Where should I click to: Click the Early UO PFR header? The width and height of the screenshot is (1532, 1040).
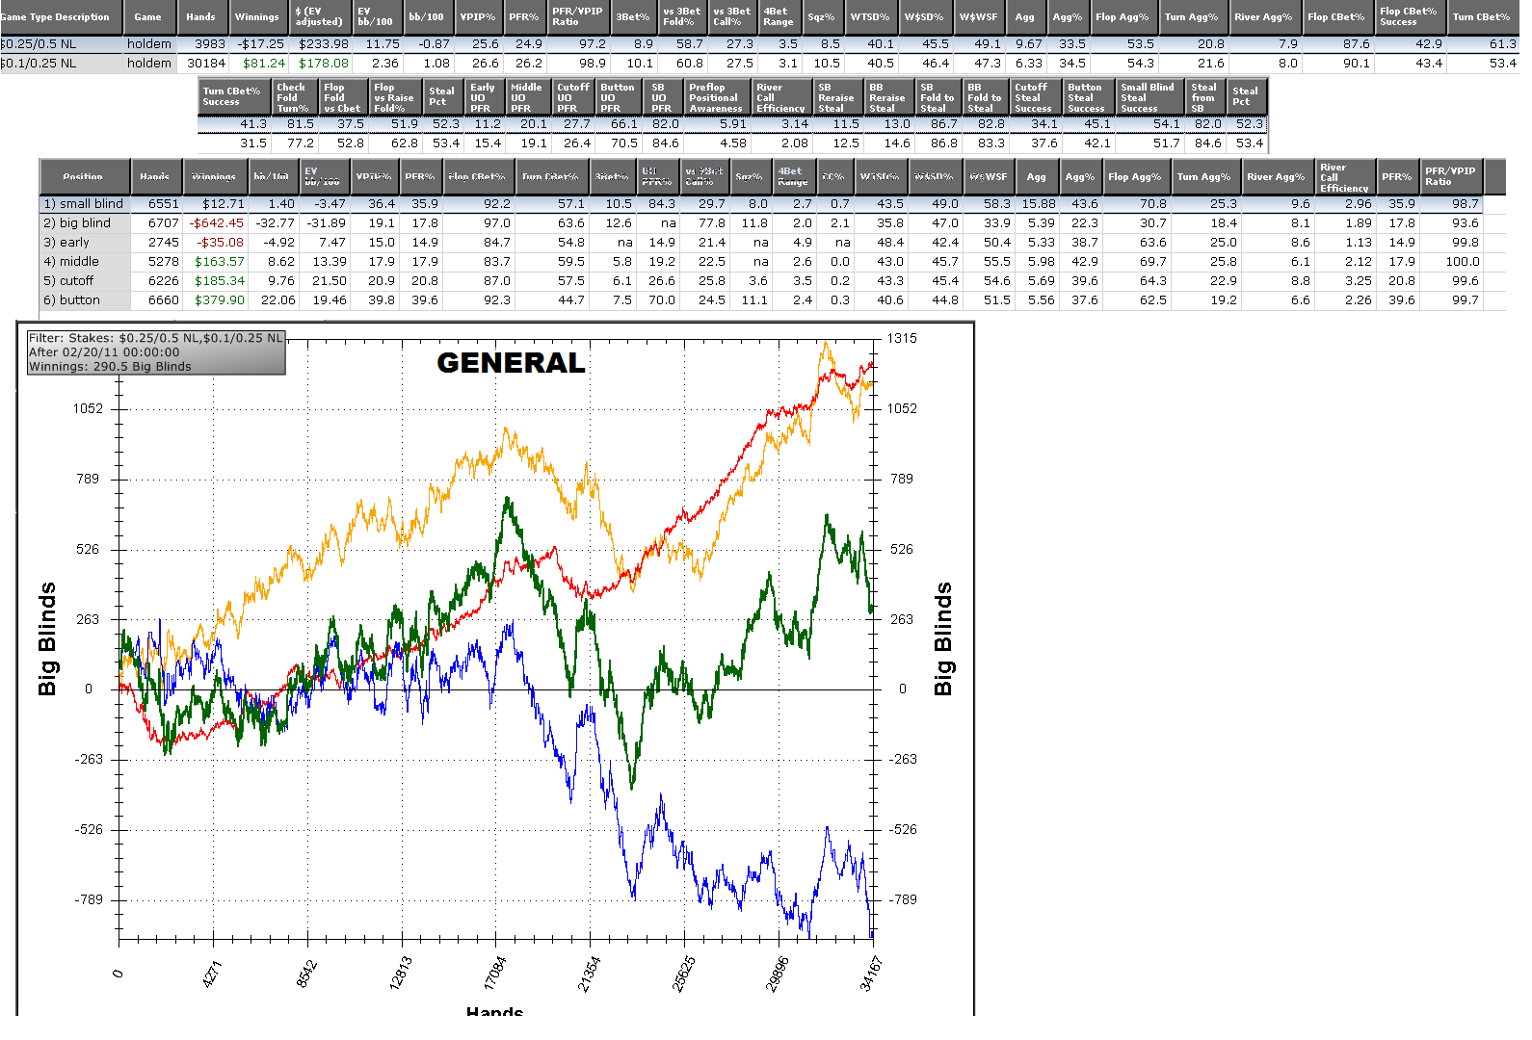pos(483,97)
